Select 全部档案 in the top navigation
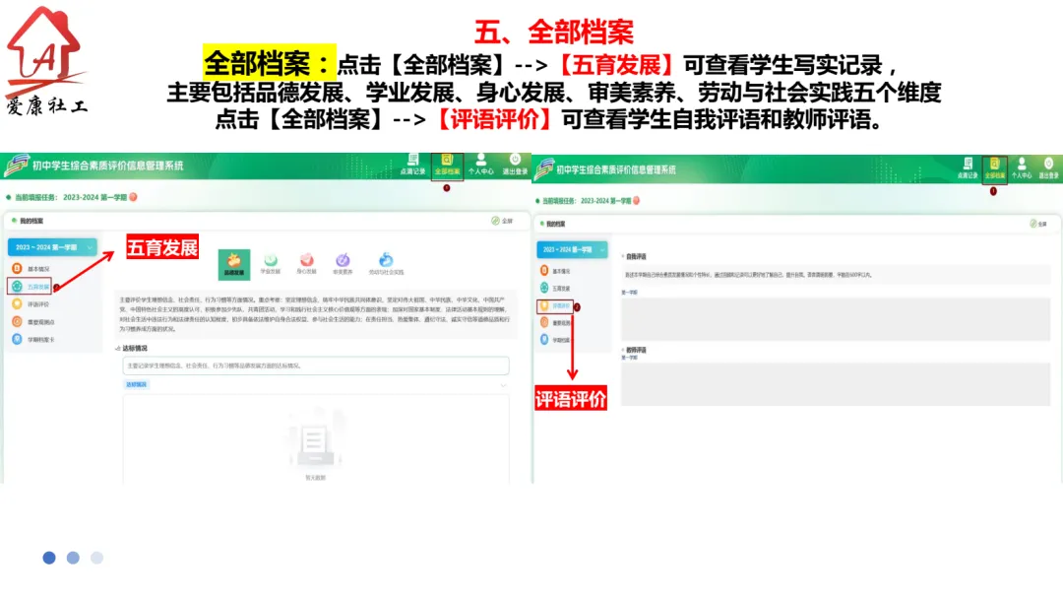 [x=447, y=165]
